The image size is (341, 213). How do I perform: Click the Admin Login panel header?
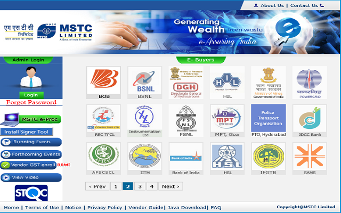point(28,60)
